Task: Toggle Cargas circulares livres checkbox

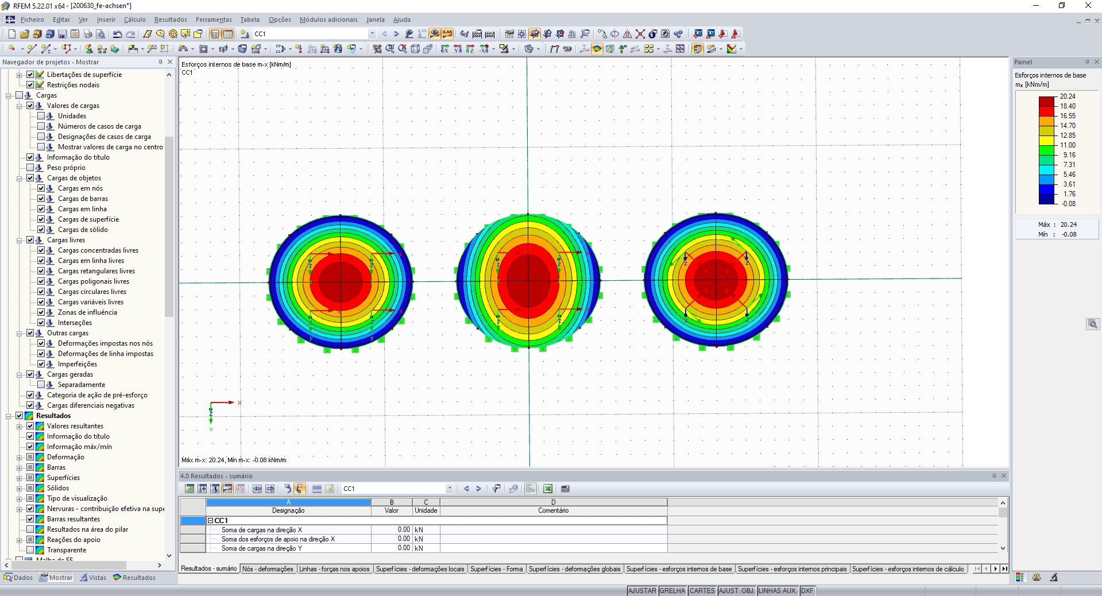Action: [41, 292]
